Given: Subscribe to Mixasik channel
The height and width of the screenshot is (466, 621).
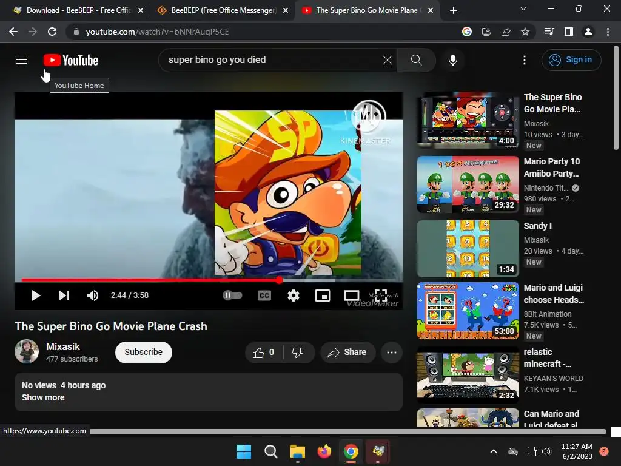Looking at the screenshot, I should coord(143,353).
